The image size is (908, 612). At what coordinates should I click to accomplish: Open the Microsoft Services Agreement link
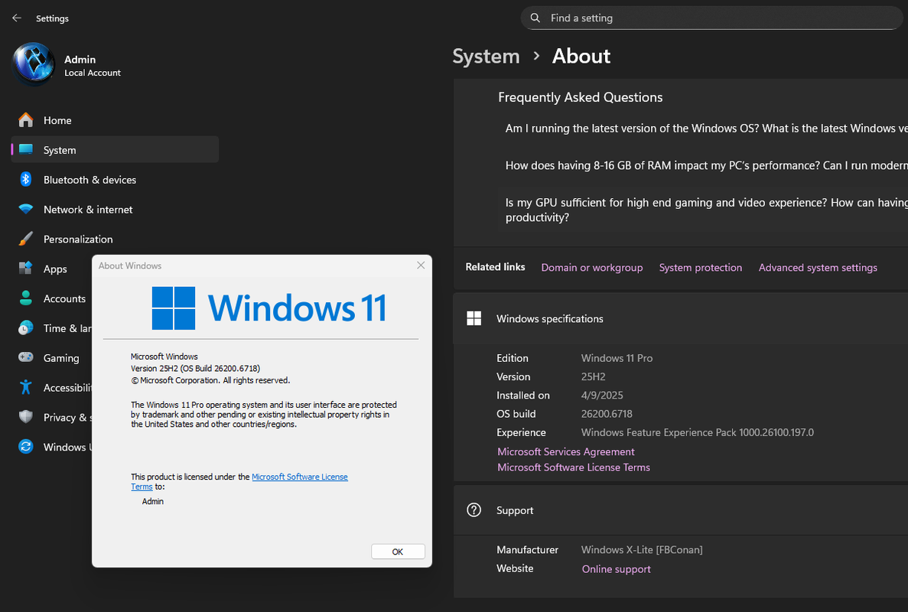(x=566, y=451)
